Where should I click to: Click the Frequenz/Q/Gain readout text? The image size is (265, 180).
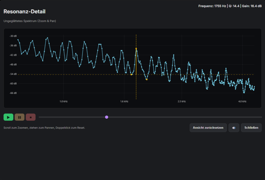(x=230, y=6)
